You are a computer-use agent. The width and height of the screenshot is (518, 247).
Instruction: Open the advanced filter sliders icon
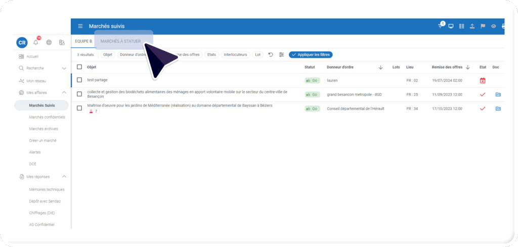point(281,54)
